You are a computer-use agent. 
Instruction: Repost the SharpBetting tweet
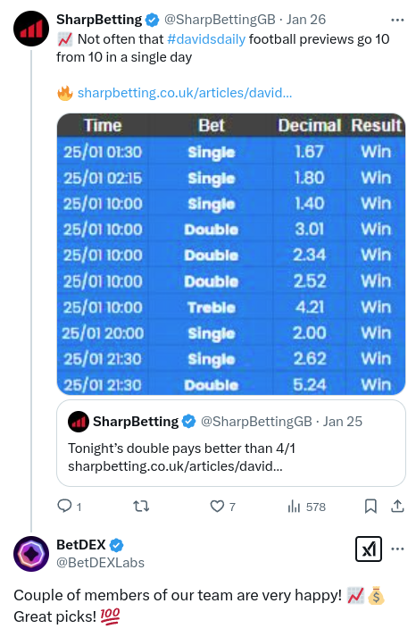141,507
